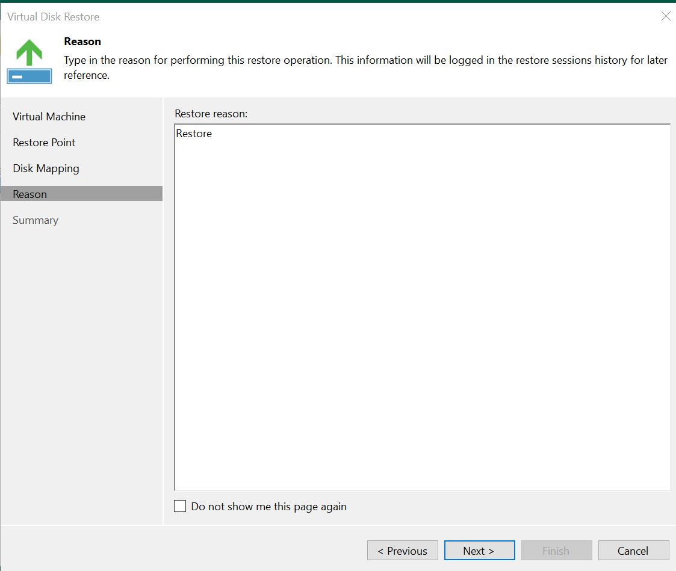Close the Virtual Disk Restore dialog
This screenshot has height=571, width=676.
665,16
